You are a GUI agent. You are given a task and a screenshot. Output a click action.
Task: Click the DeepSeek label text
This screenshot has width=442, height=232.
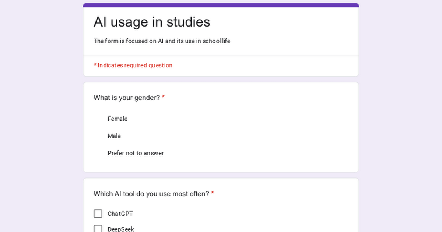coord(121,229)
